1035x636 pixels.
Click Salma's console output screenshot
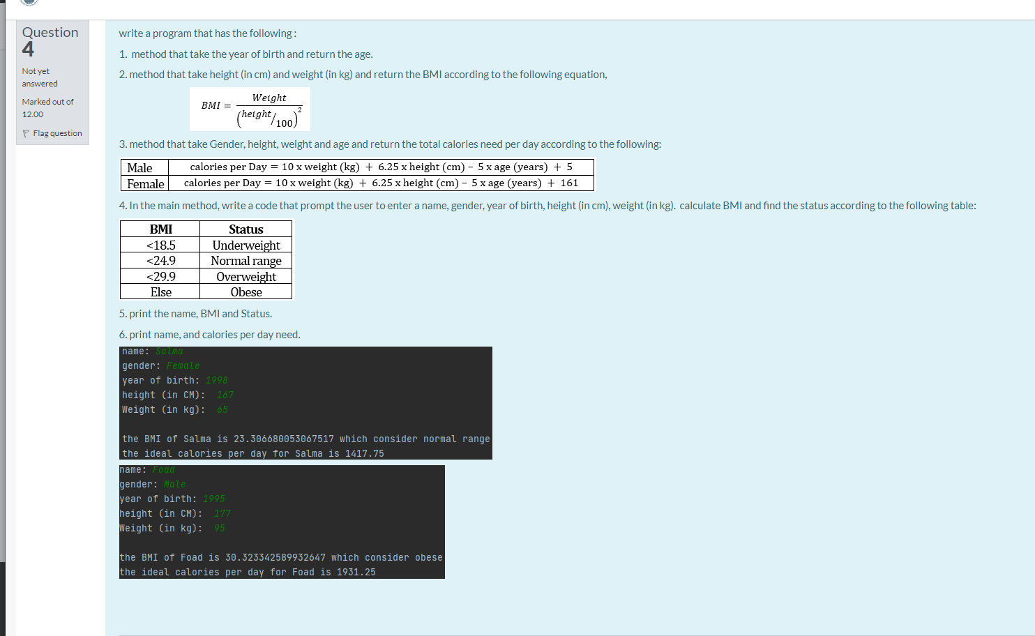point(305,402)
